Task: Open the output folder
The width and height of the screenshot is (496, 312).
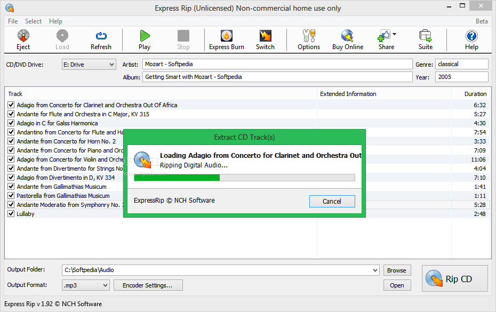Action: click(x=397, y=285)
